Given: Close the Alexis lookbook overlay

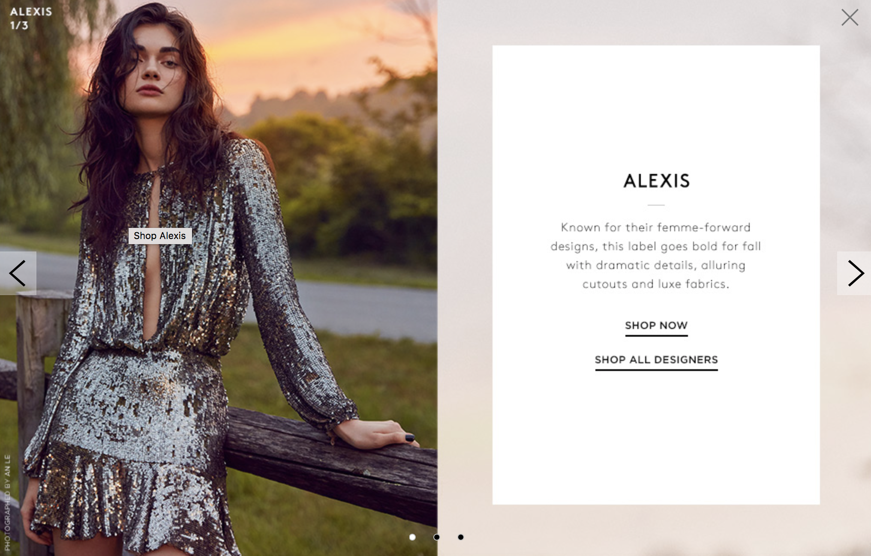Looking at the screenshot, I should pos(850,18).
